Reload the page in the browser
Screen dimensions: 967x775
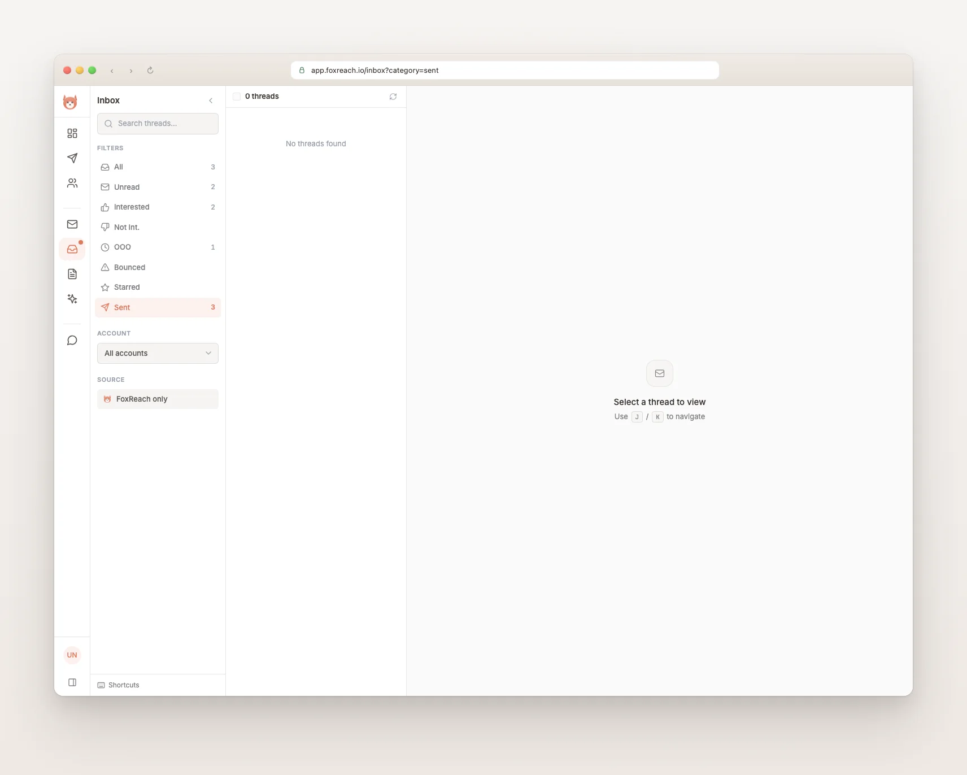tap(150, 71)
